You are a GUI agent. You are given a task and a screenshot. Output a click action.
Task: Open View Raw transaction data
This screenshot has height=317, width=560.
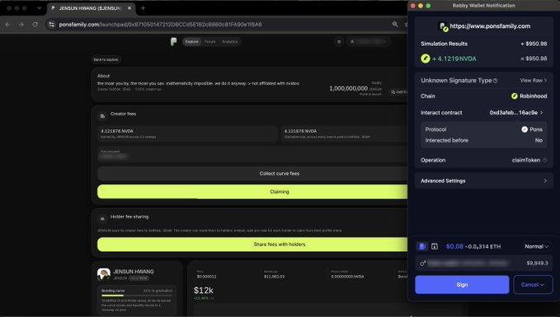pyautogui.click(x=534, y=81)
